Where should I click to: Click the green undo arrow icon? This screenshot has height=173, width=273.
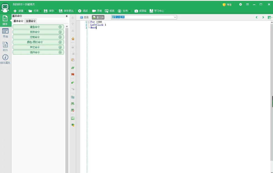pos(73,82)
